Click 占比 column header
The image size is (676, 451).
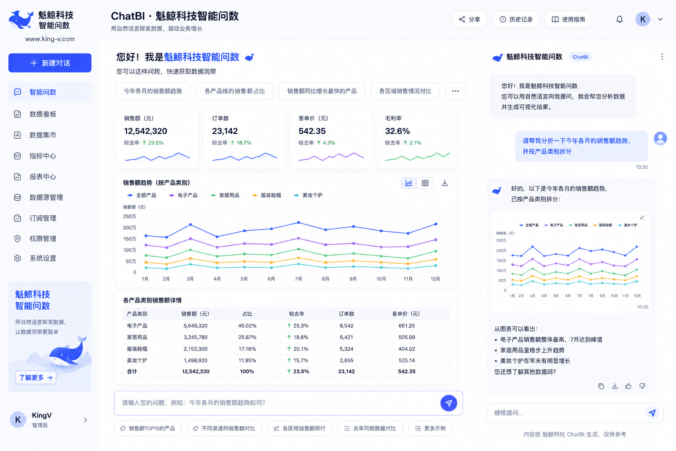click(247, 314)
